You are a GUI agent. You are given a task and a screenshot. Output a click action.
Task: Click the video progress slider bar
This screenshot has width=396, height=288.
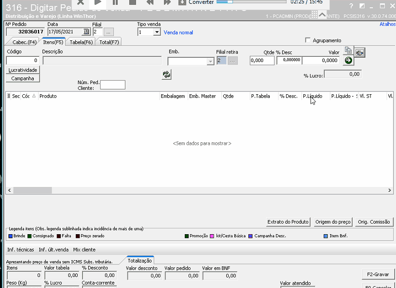click(251, 2)
